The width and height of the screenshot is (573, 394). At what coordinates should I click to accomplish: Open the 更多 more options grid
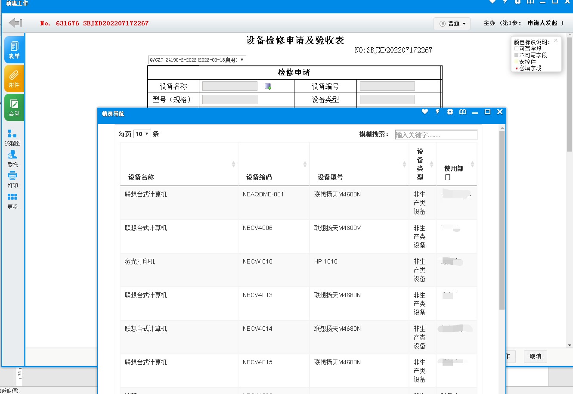(12, 201)
